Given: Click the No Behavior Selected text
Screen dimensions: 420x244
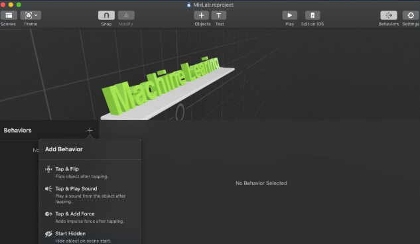Looking at the screenshot, I should pos(261,183).
